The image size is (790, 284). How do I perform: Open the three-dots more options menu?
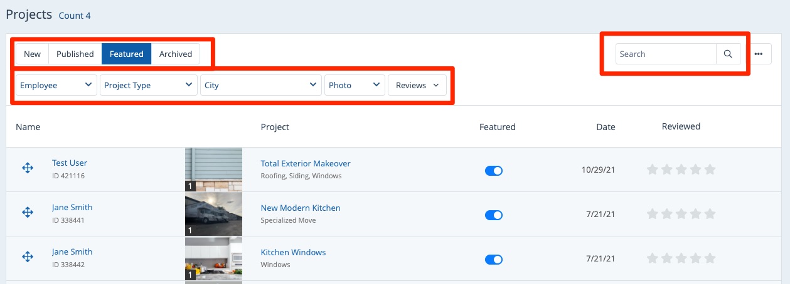(x=759, y=54)
